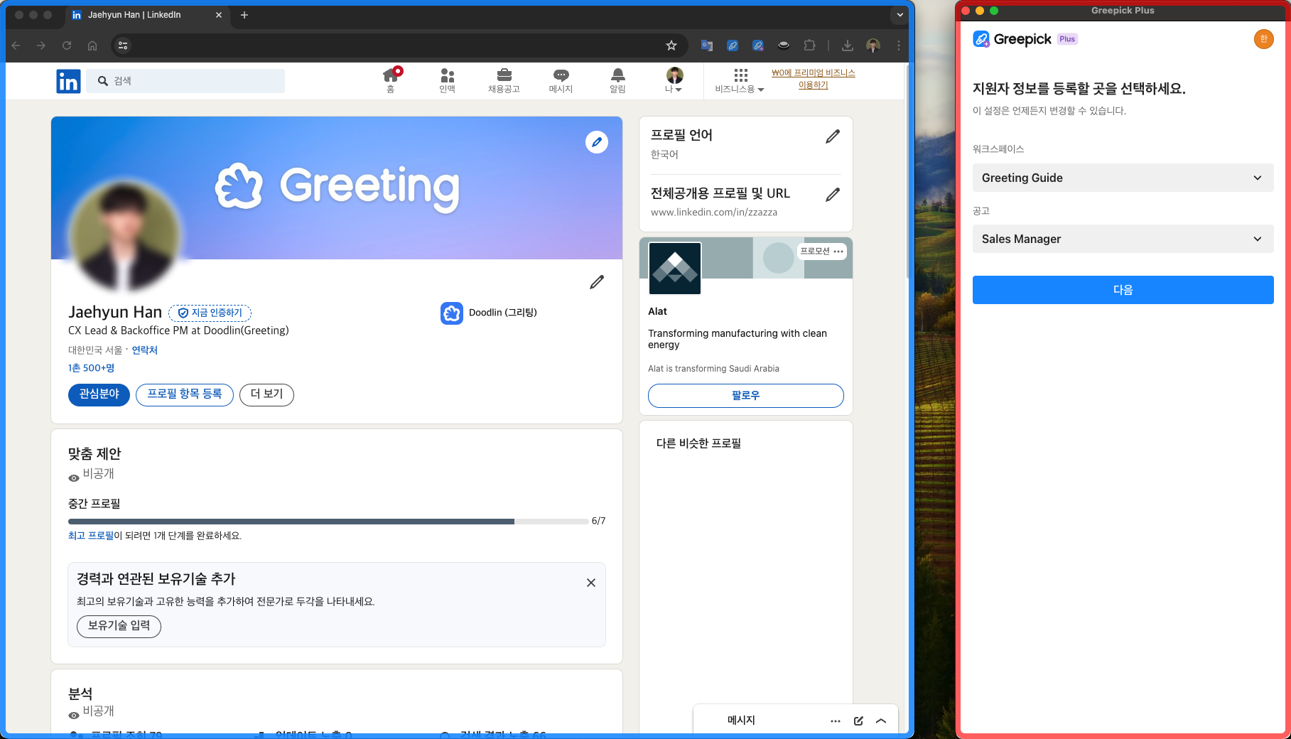Open the promotion (프로모션) options icon
This screenshot has height=739, width=1291.
838,252
